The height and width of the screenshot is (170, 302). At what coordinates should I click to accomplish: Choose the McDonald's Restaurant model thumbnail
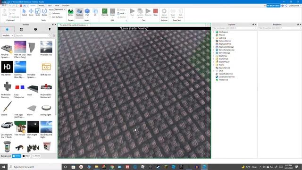[46, 87]
